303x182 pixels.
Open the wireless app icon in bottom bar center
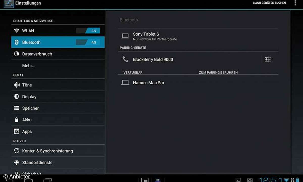158,180
